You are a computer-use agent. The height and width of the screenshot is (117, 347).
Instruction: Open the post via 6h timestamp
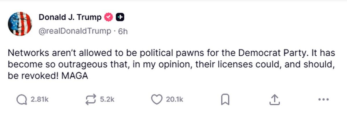123,31
